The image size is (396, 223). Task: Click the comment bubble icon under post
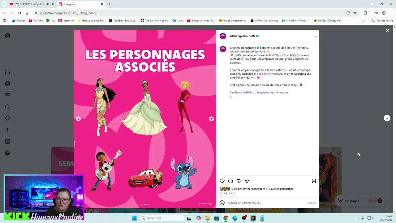(230, 181)
